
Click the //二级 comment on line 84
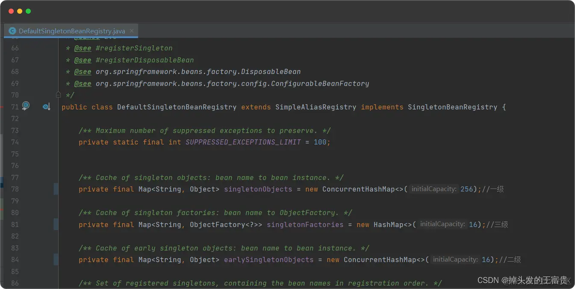point(510,260)
